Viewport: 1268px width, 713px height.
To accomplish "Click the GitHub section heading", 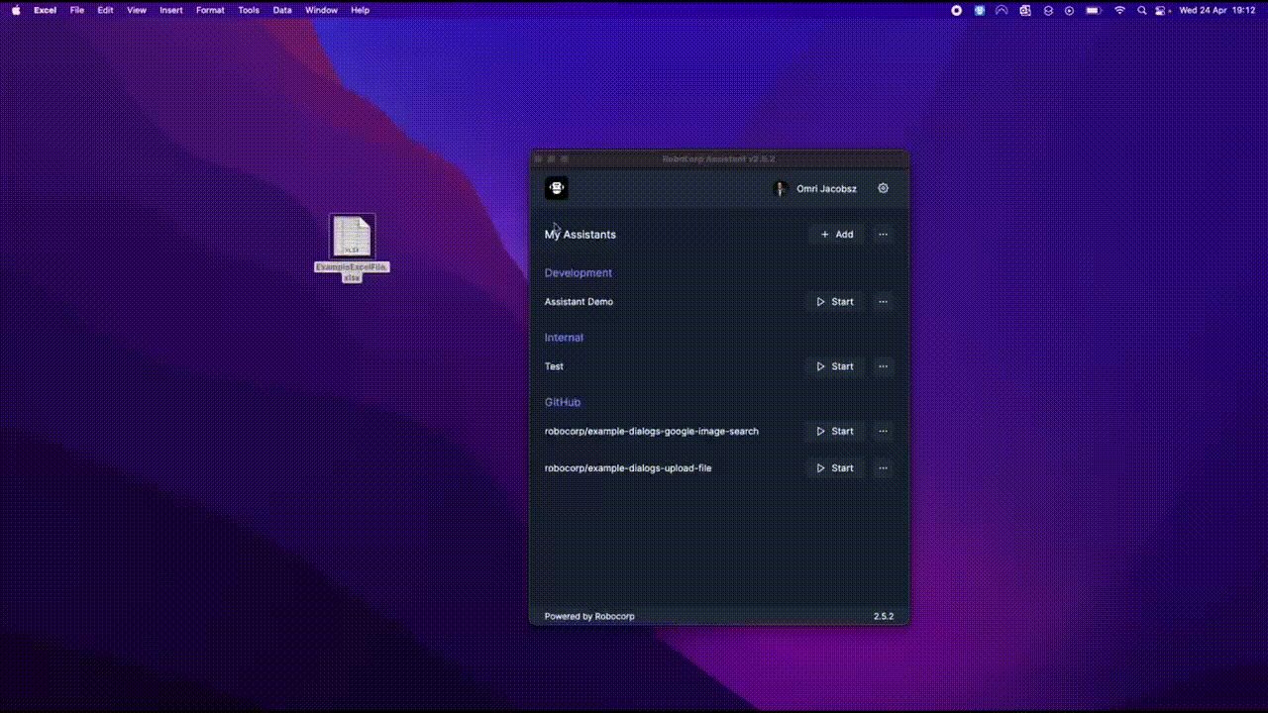I will pos(563,402).
